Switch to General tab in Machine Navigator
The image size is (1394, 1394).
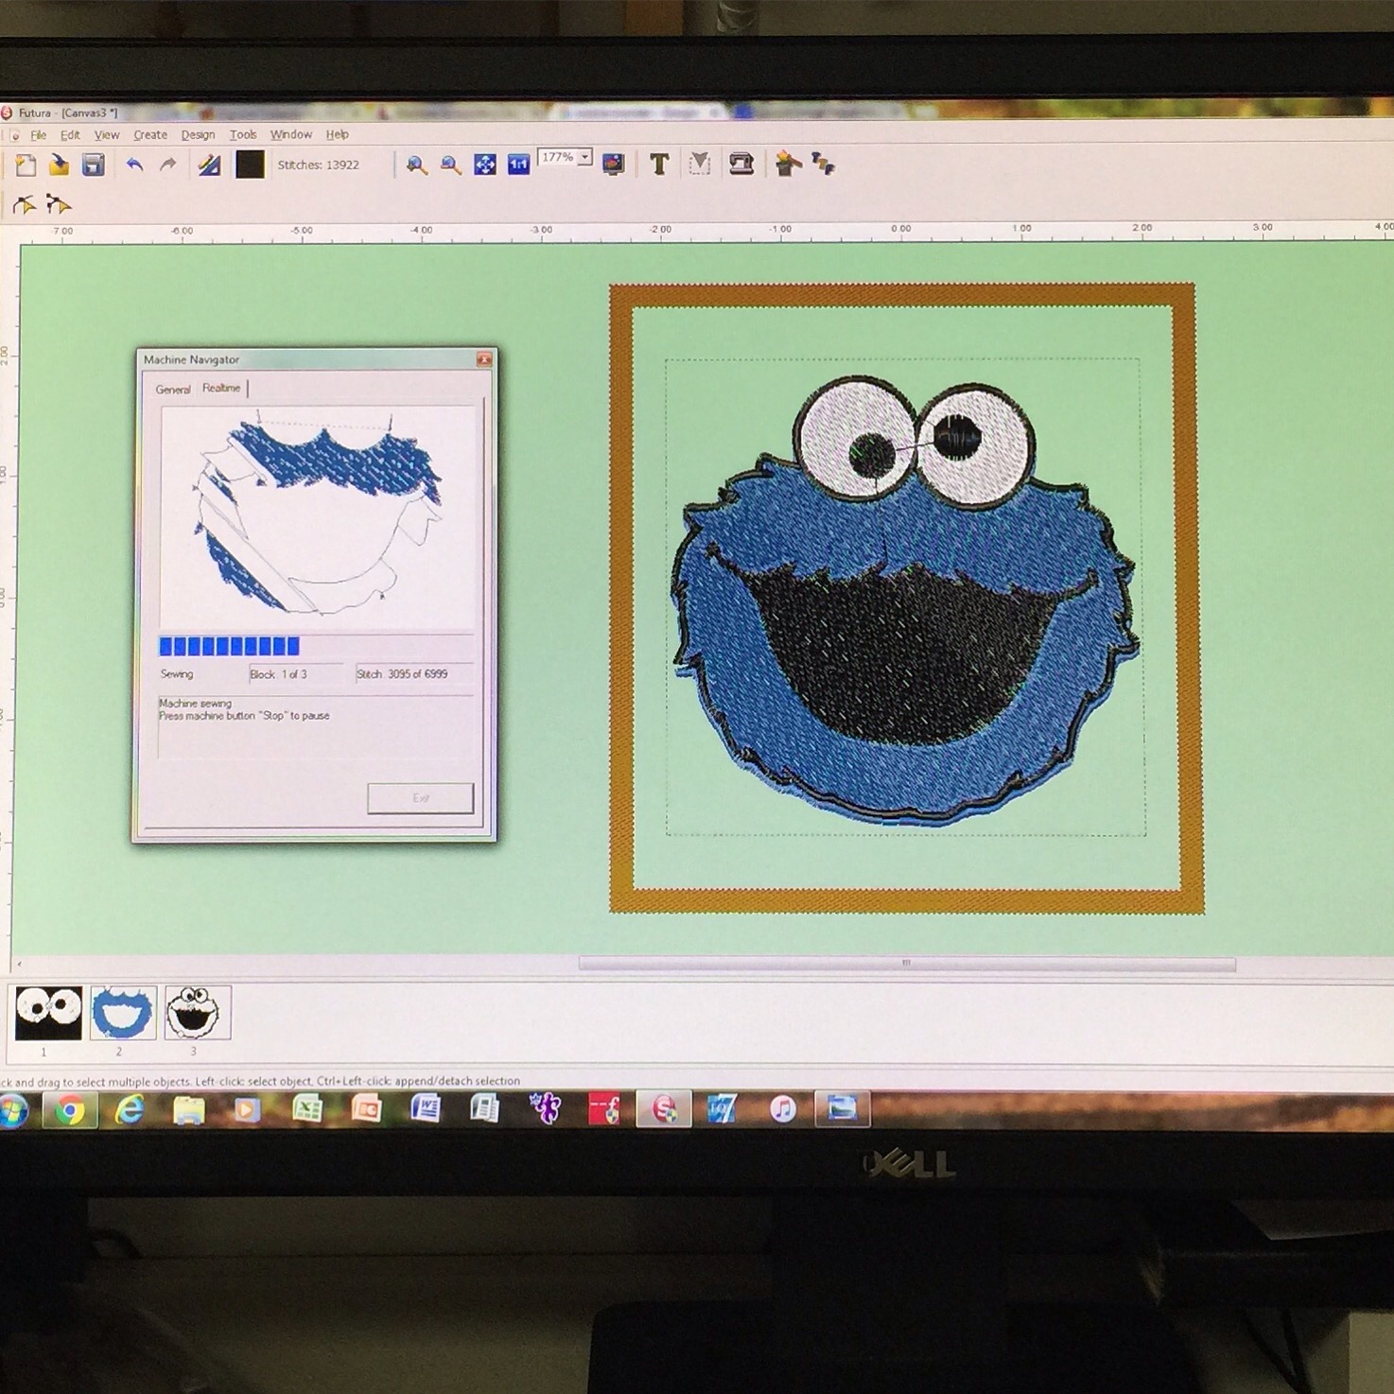[172, 390]
